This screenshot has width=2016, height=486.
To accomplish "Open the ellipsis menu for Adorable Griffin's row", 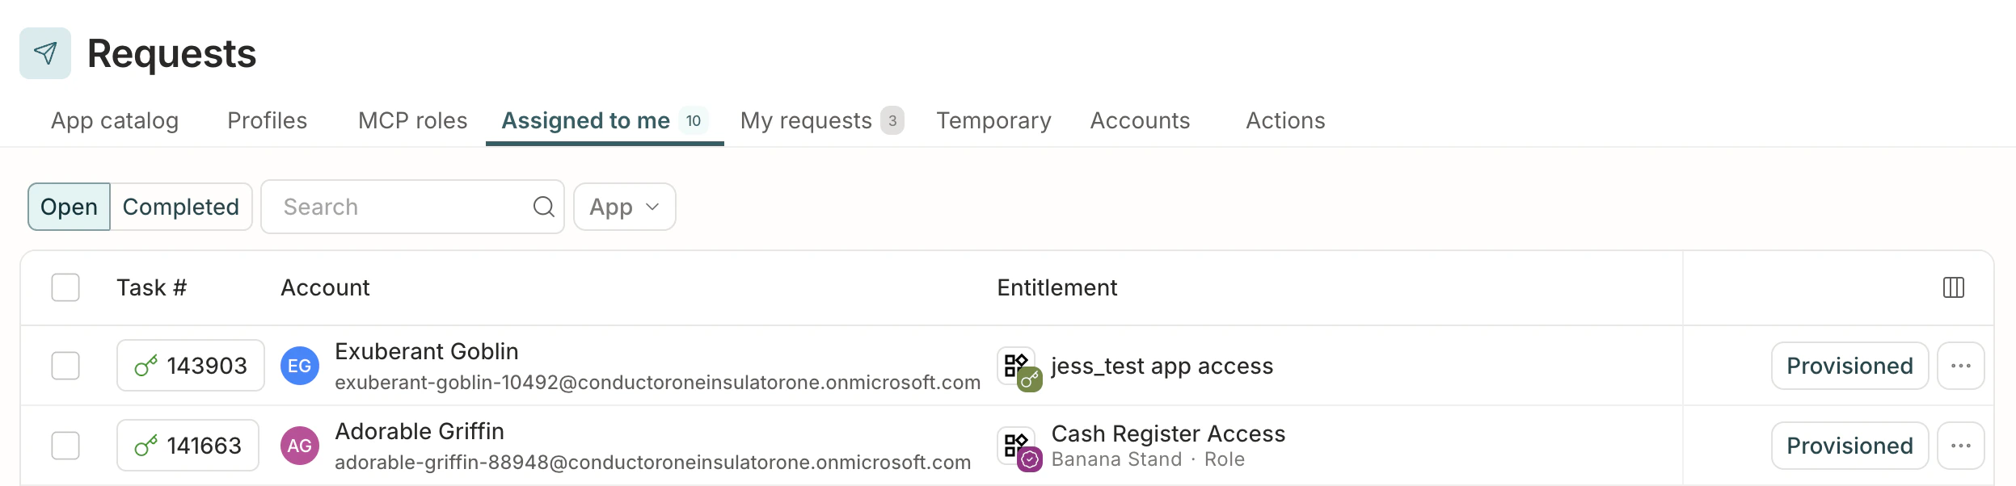I will click(x=1961, y=445).
